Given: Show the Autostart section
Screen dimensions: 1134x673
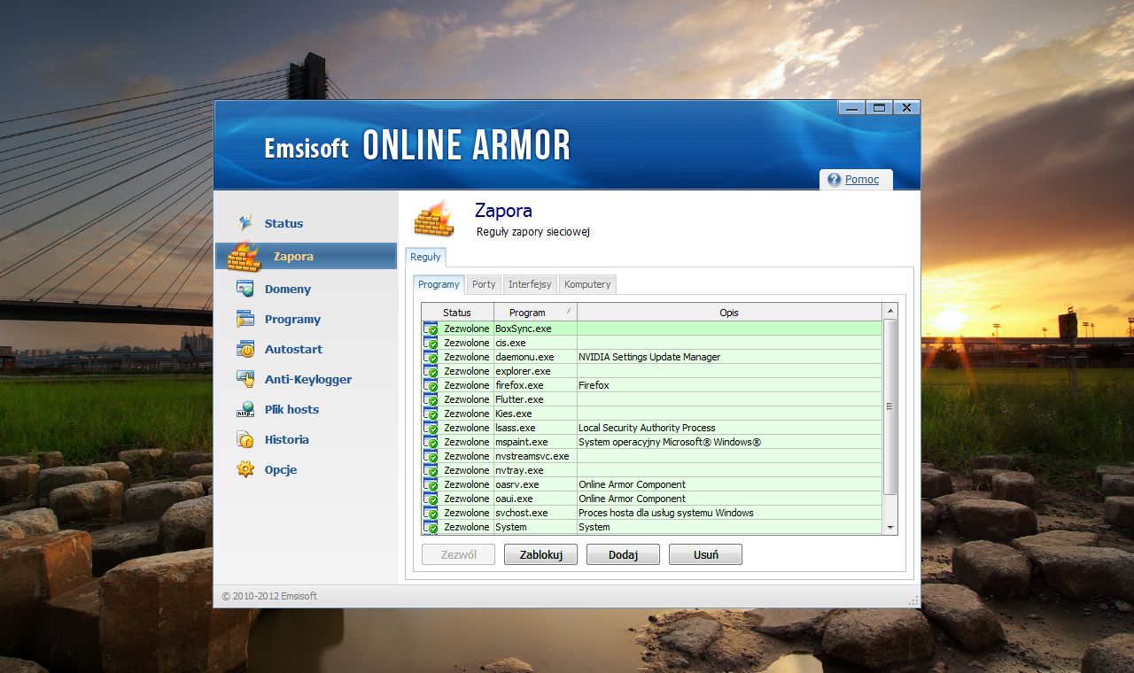Looking at the screenshot, I should pyautogui.click(x=293, y=349).
